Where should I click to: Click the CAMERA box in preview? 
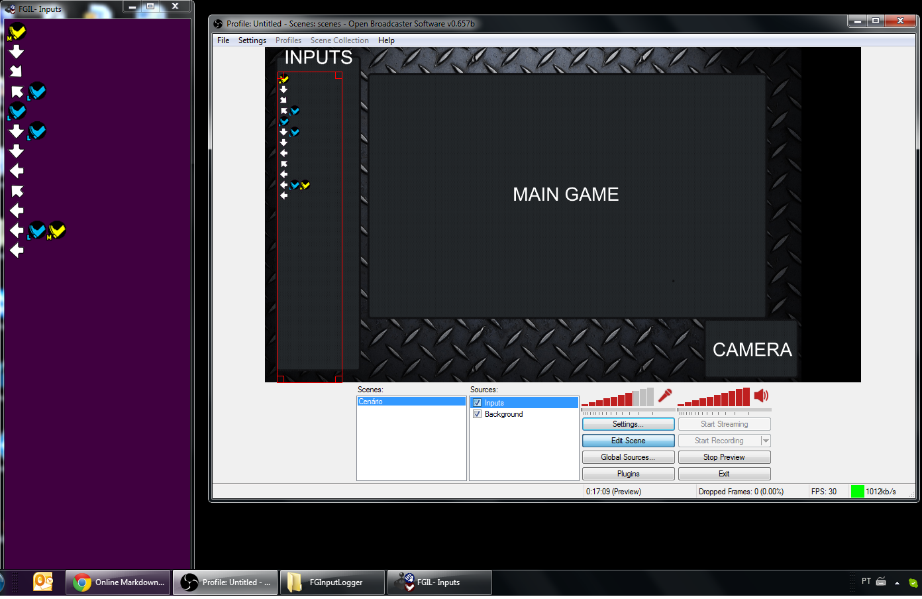coord(751,349)
